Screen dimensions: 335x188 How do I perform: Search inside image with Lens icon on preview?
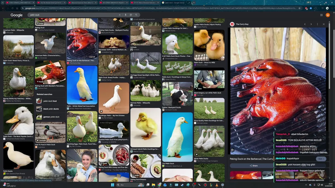[x=232, y=150]
